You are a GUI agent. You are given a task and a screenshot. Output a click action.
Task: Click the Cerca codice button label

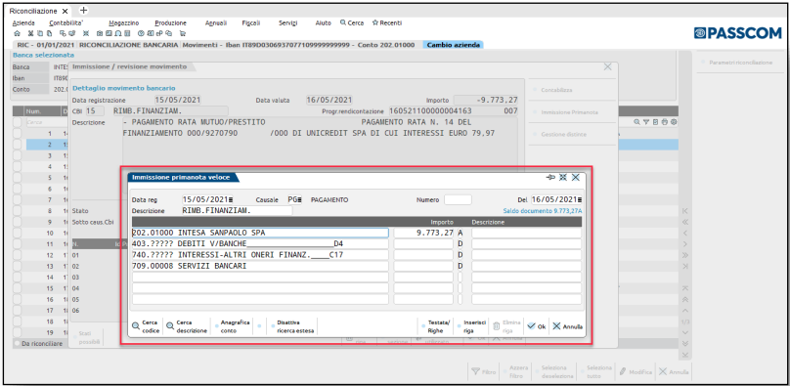coord(151,326)
